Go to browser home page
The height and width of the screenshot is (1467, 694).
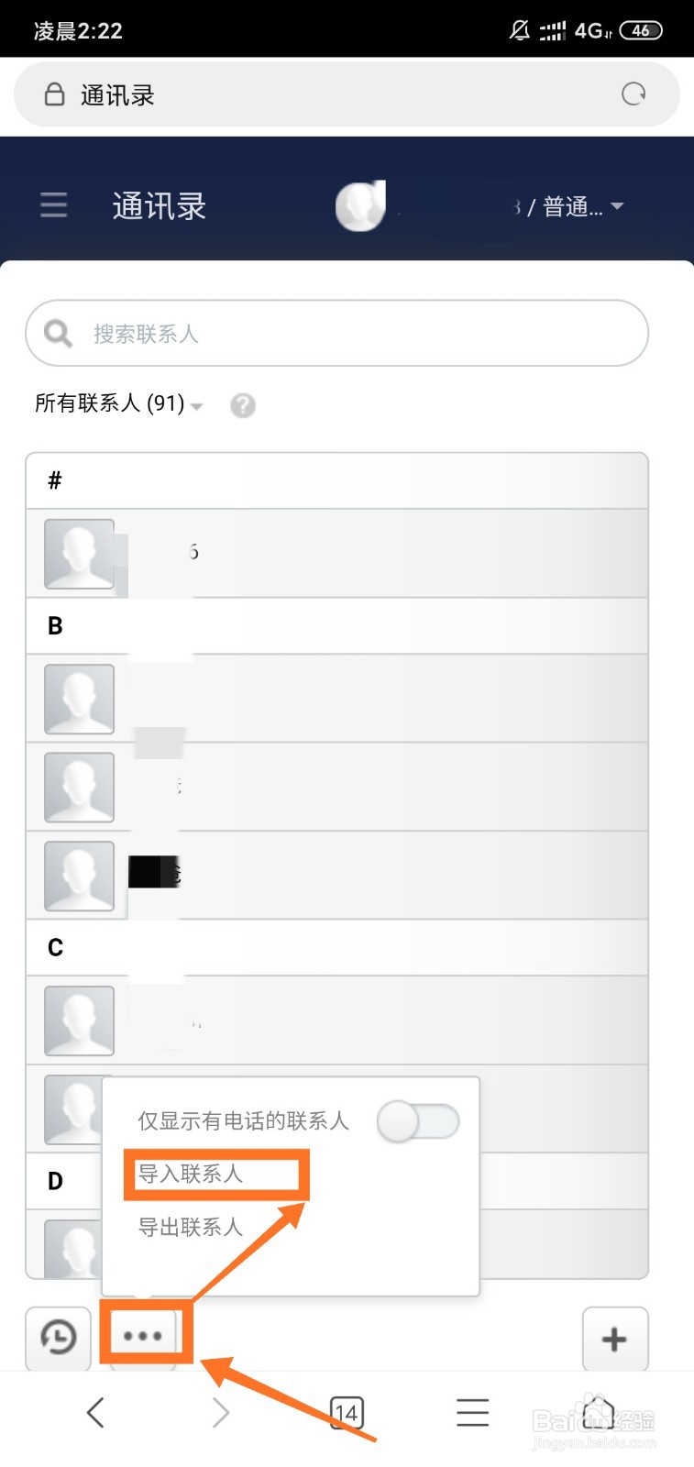tap(599, 1413)
